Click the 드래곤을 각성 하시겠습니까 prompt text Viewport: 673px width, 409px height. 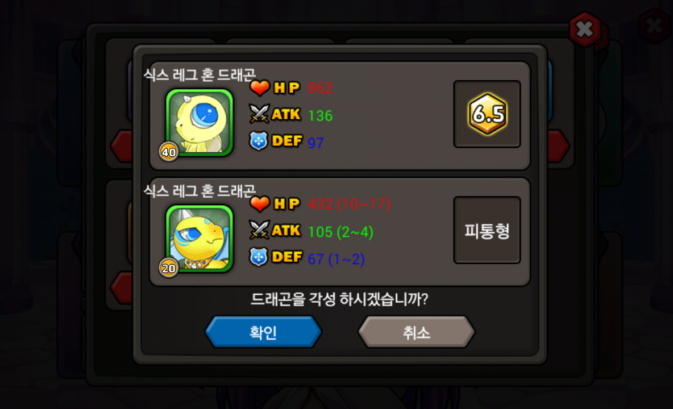tap(339, 299)
